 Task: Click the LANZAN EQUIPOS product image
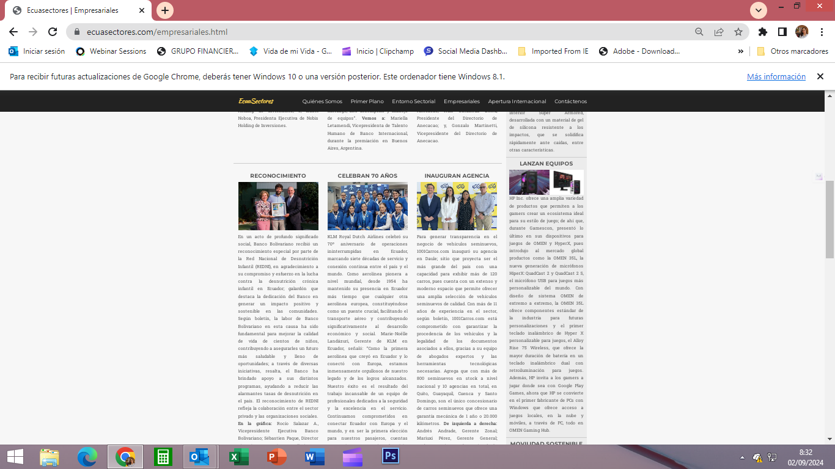click(x=546, y=182)
